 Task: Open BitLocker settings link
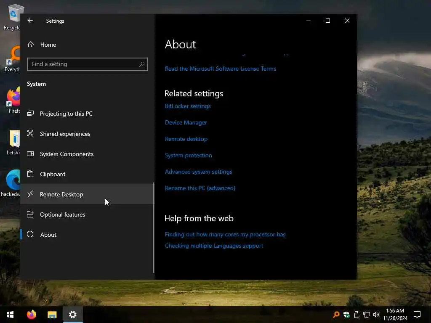[188, 106]
